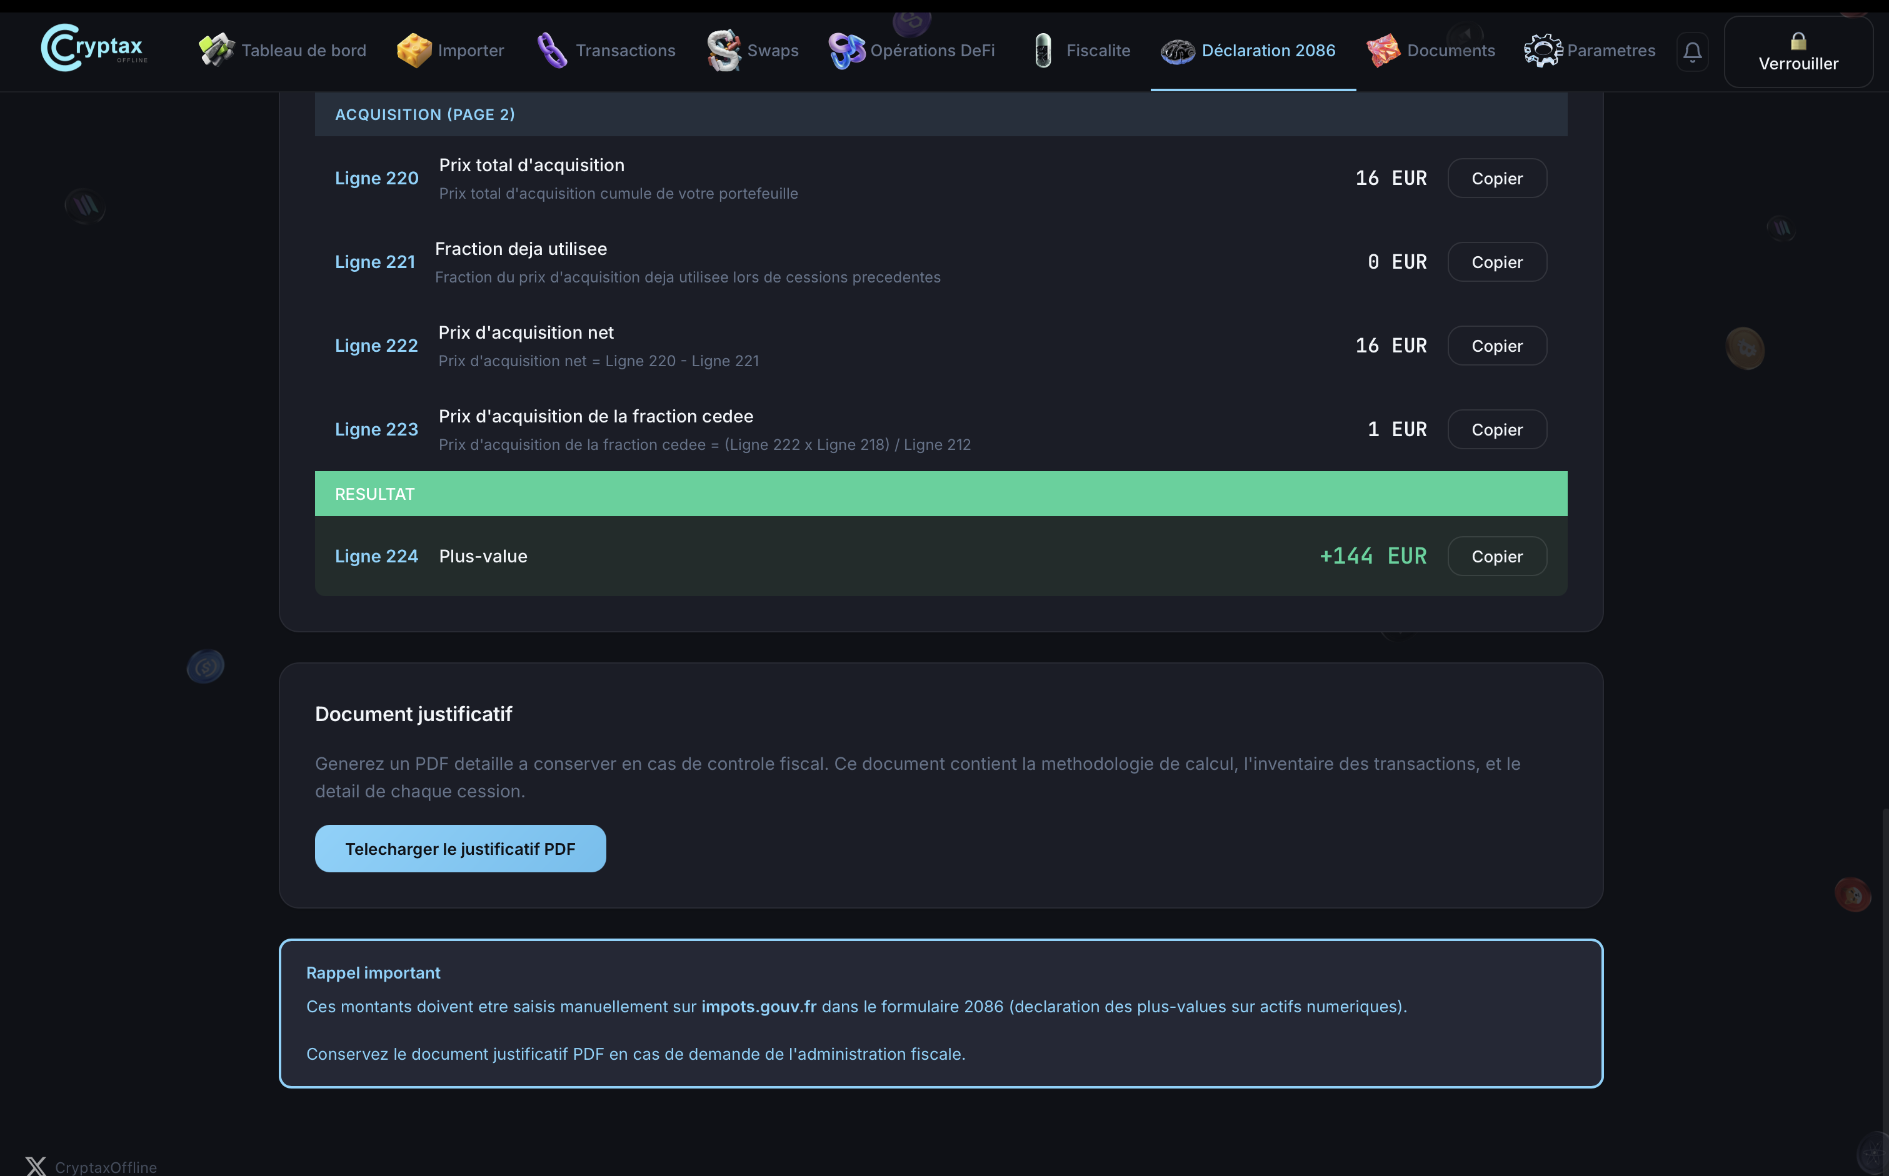Download the justificatif PDF
The width and height of the screenshot is (1889, 1176).
(461, 849)
